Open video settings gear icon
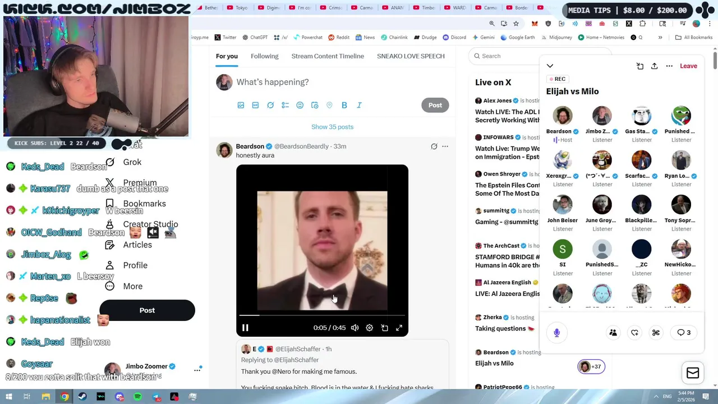 pyautogui.click(x=370, y=328)
